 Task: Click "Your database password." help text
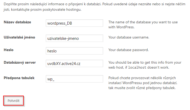click(128, 50)
